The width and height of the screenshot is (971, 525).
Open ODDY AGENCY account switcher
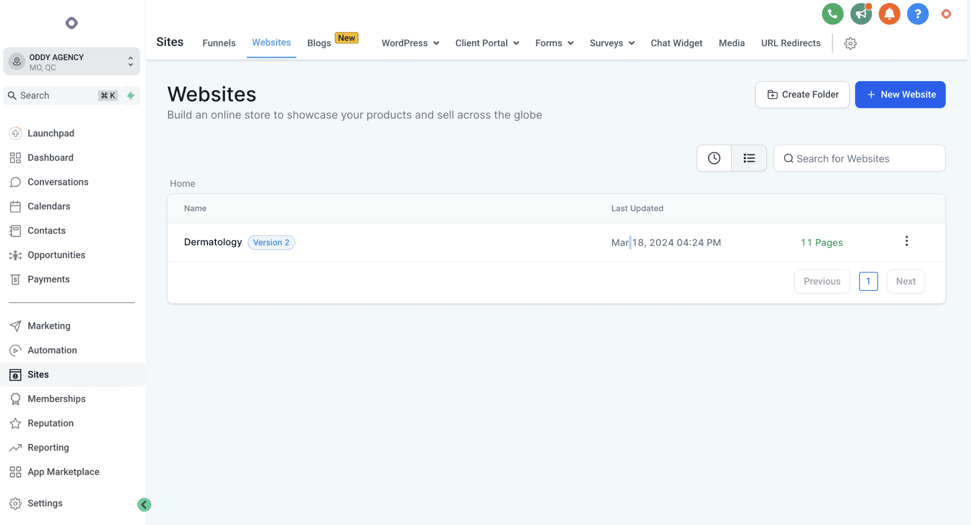pyautogui.click(x=71, y=62)
